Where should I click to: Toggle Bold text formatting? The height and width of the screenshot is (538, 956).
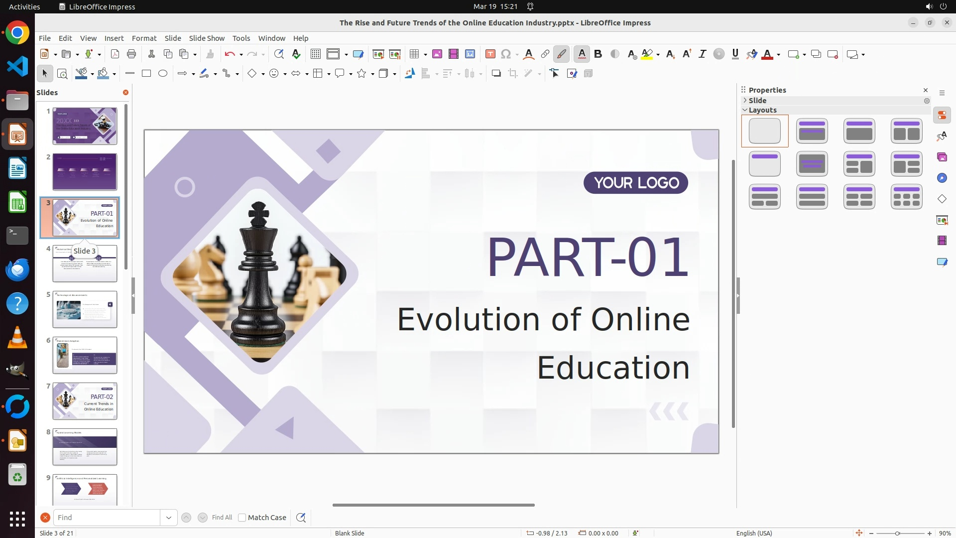click(x=598, y=54)
